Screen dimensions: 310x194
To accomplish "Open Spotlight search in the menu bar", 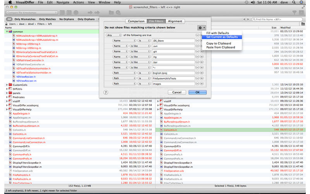I will (294, 2).
